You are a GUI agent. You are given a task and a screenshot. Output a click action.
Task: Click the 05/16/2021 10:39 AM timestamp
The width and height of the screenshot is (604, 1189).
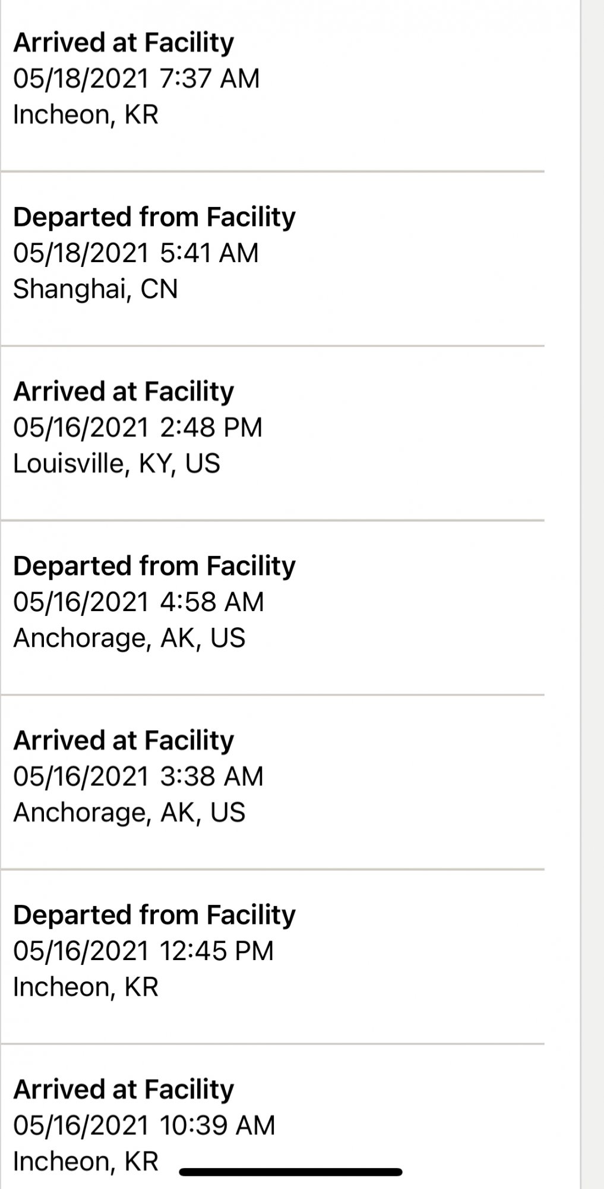[x=144, y=1125]
